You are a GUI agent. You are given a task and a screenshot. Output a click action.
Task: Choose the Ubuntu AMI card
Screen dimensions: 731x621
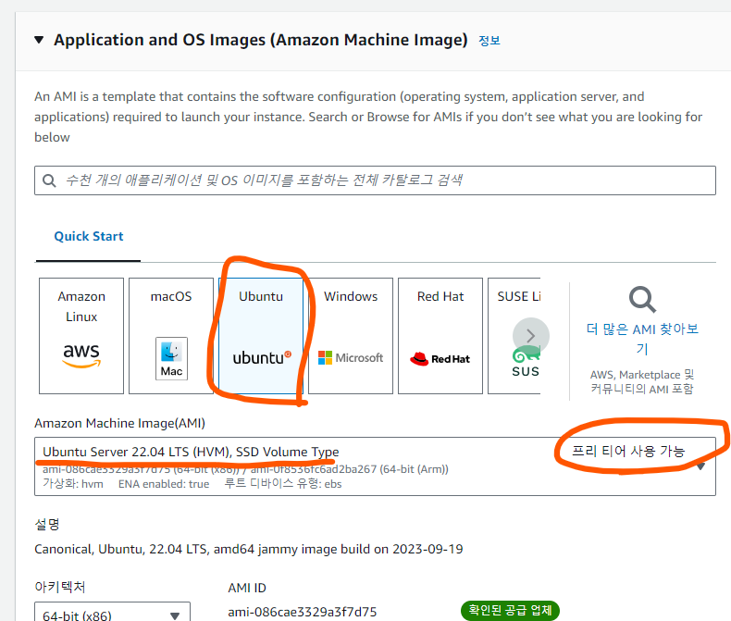tap(261, 336)
